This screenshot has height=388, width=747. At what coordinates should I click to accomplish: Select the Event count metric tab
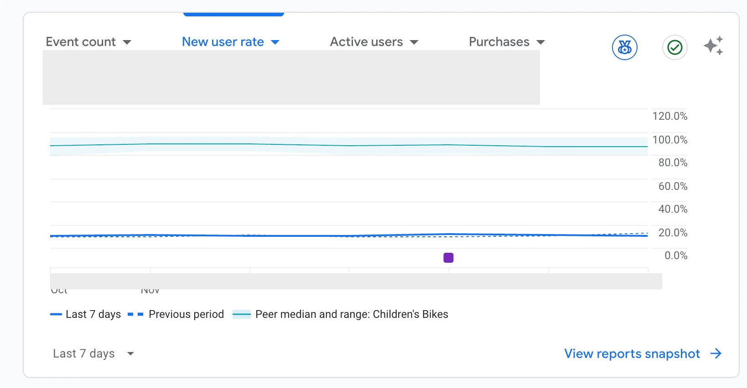81,42
